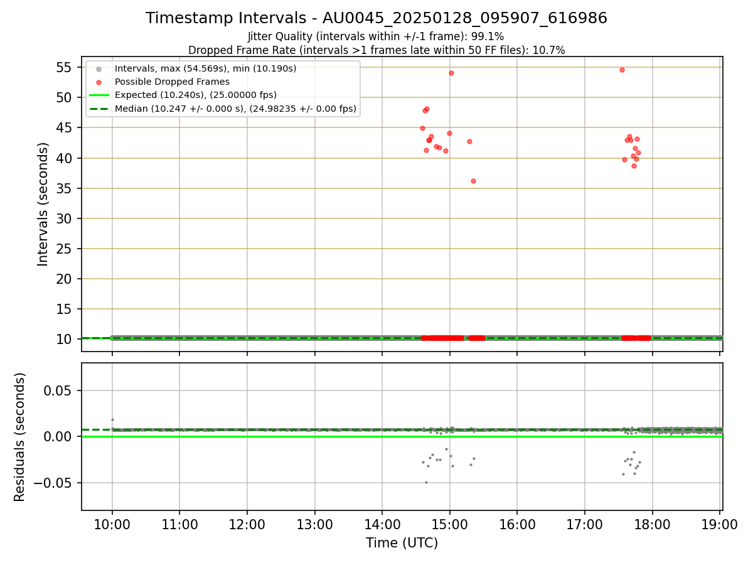Click the 'Dropped Frame Rate' subtitle line
The height and width of the screenshot is (565, 753).
376,50
